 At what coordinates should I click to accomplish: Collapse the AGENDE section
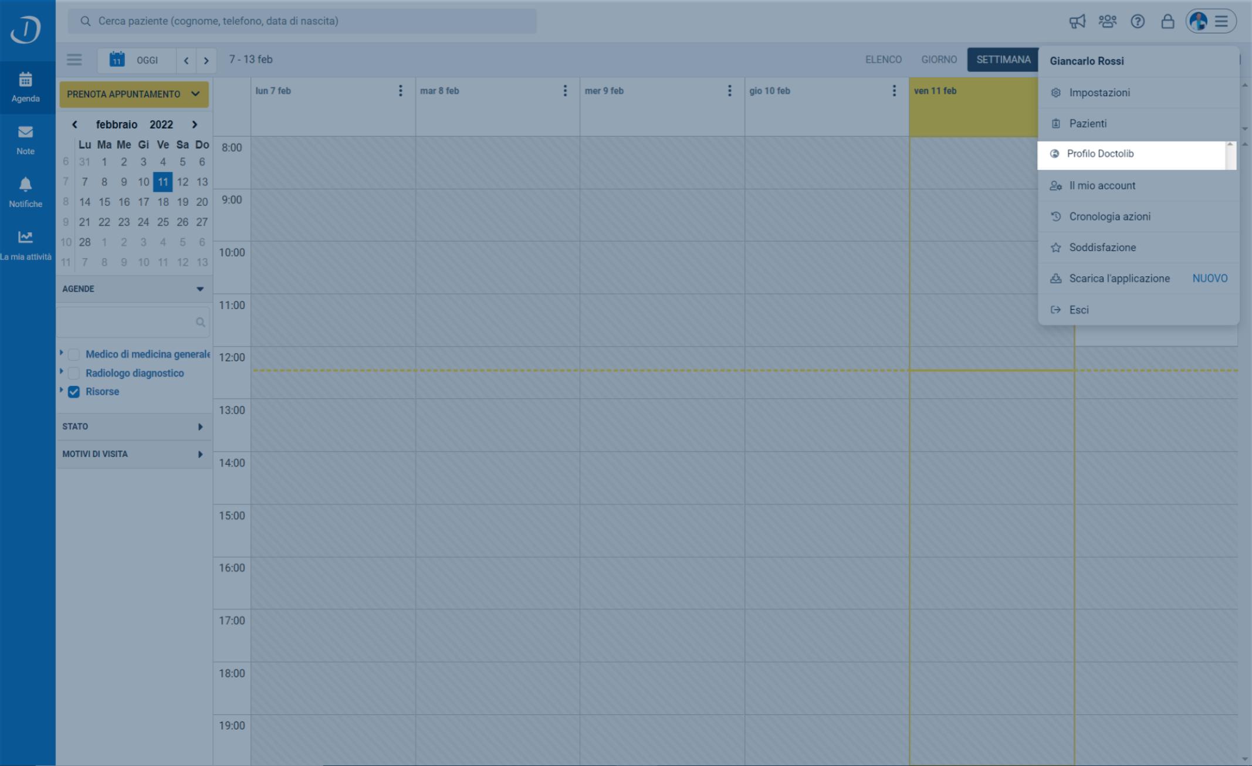click(x=134, y=289)
